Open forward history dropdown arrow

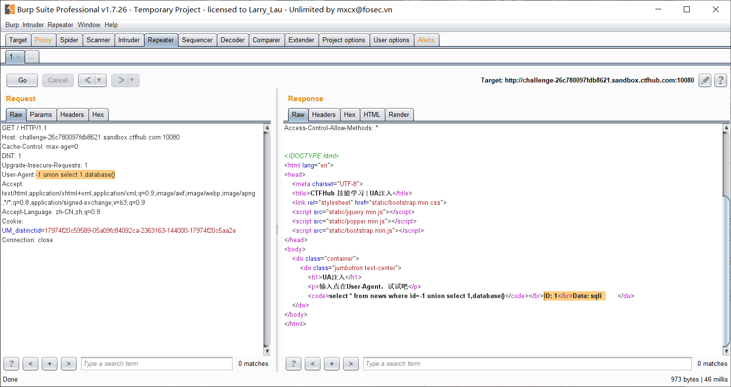(x=133, y=81)
